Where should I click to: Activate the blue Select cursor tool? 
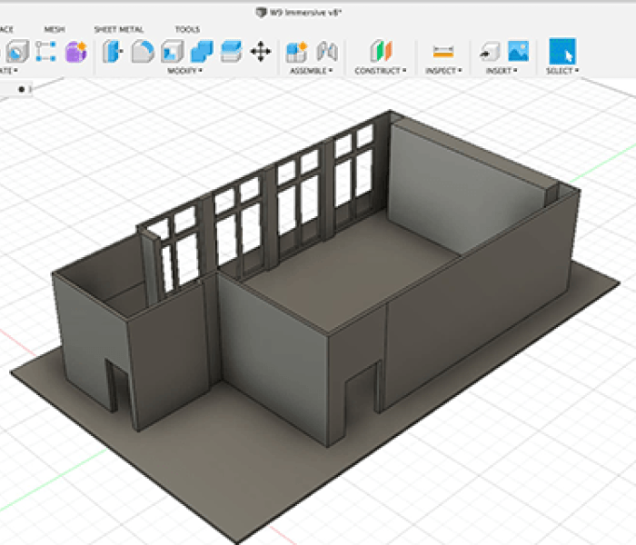click(562, 51)
